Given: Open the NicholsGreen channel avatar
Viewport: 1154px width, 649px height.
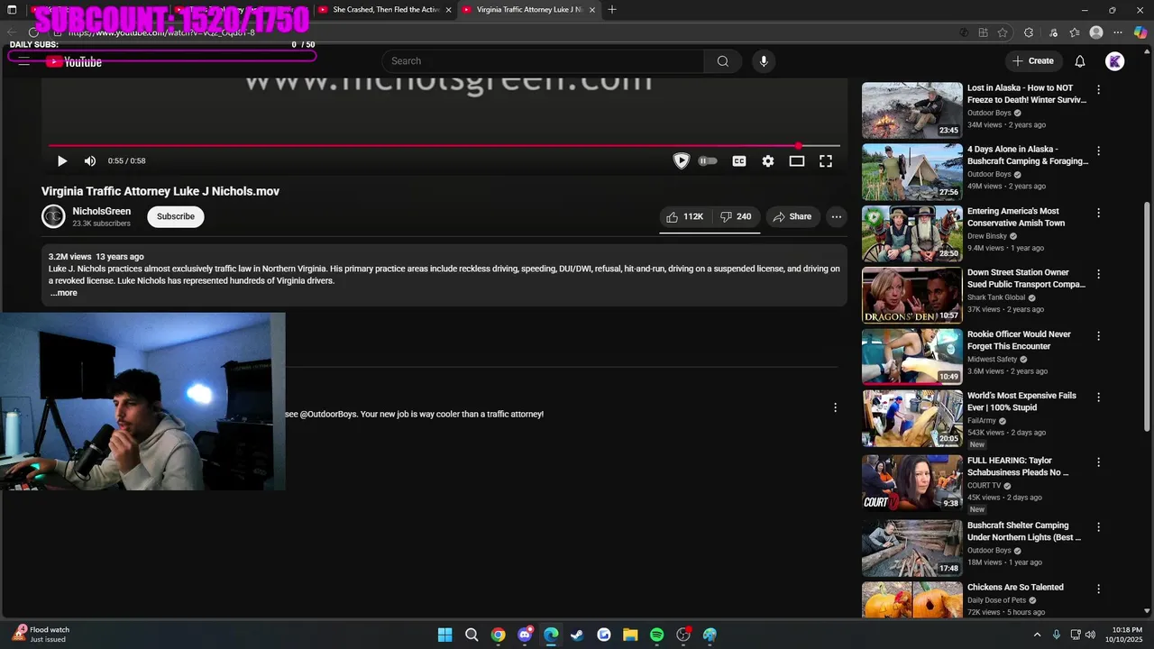Looking at the screenshot, I should (x=53, y=216).
